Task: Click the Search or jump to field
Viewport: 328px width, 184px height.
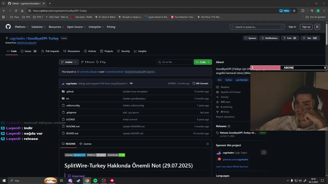Action: pos(257,27)
